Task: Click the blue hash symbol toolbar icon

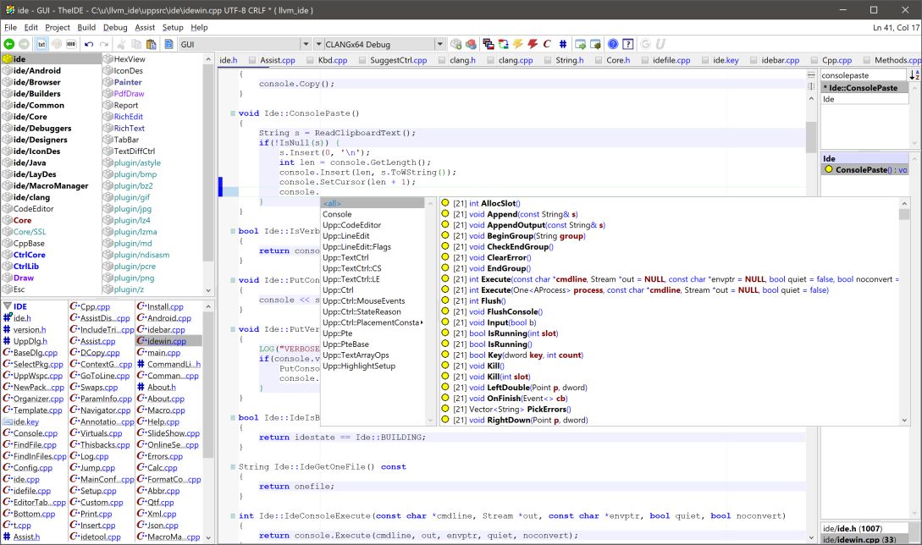Action: tap(563, 44)
